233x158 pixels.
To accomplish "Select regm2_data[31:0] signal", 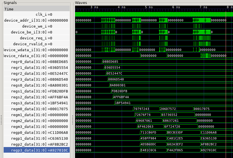I will pyautogui.click(x=37, y=121).
